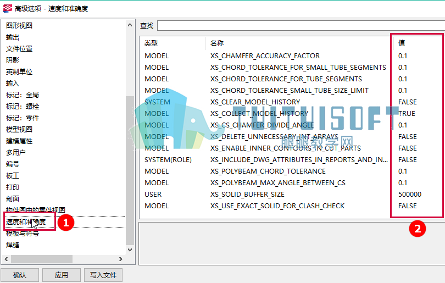The height and width of the screenshot is (283, 445).
Task: Click TRUE value for XS_COLLECT_MODEL_HISTORY
Action: pyautogui.click(x=407, y=114)
